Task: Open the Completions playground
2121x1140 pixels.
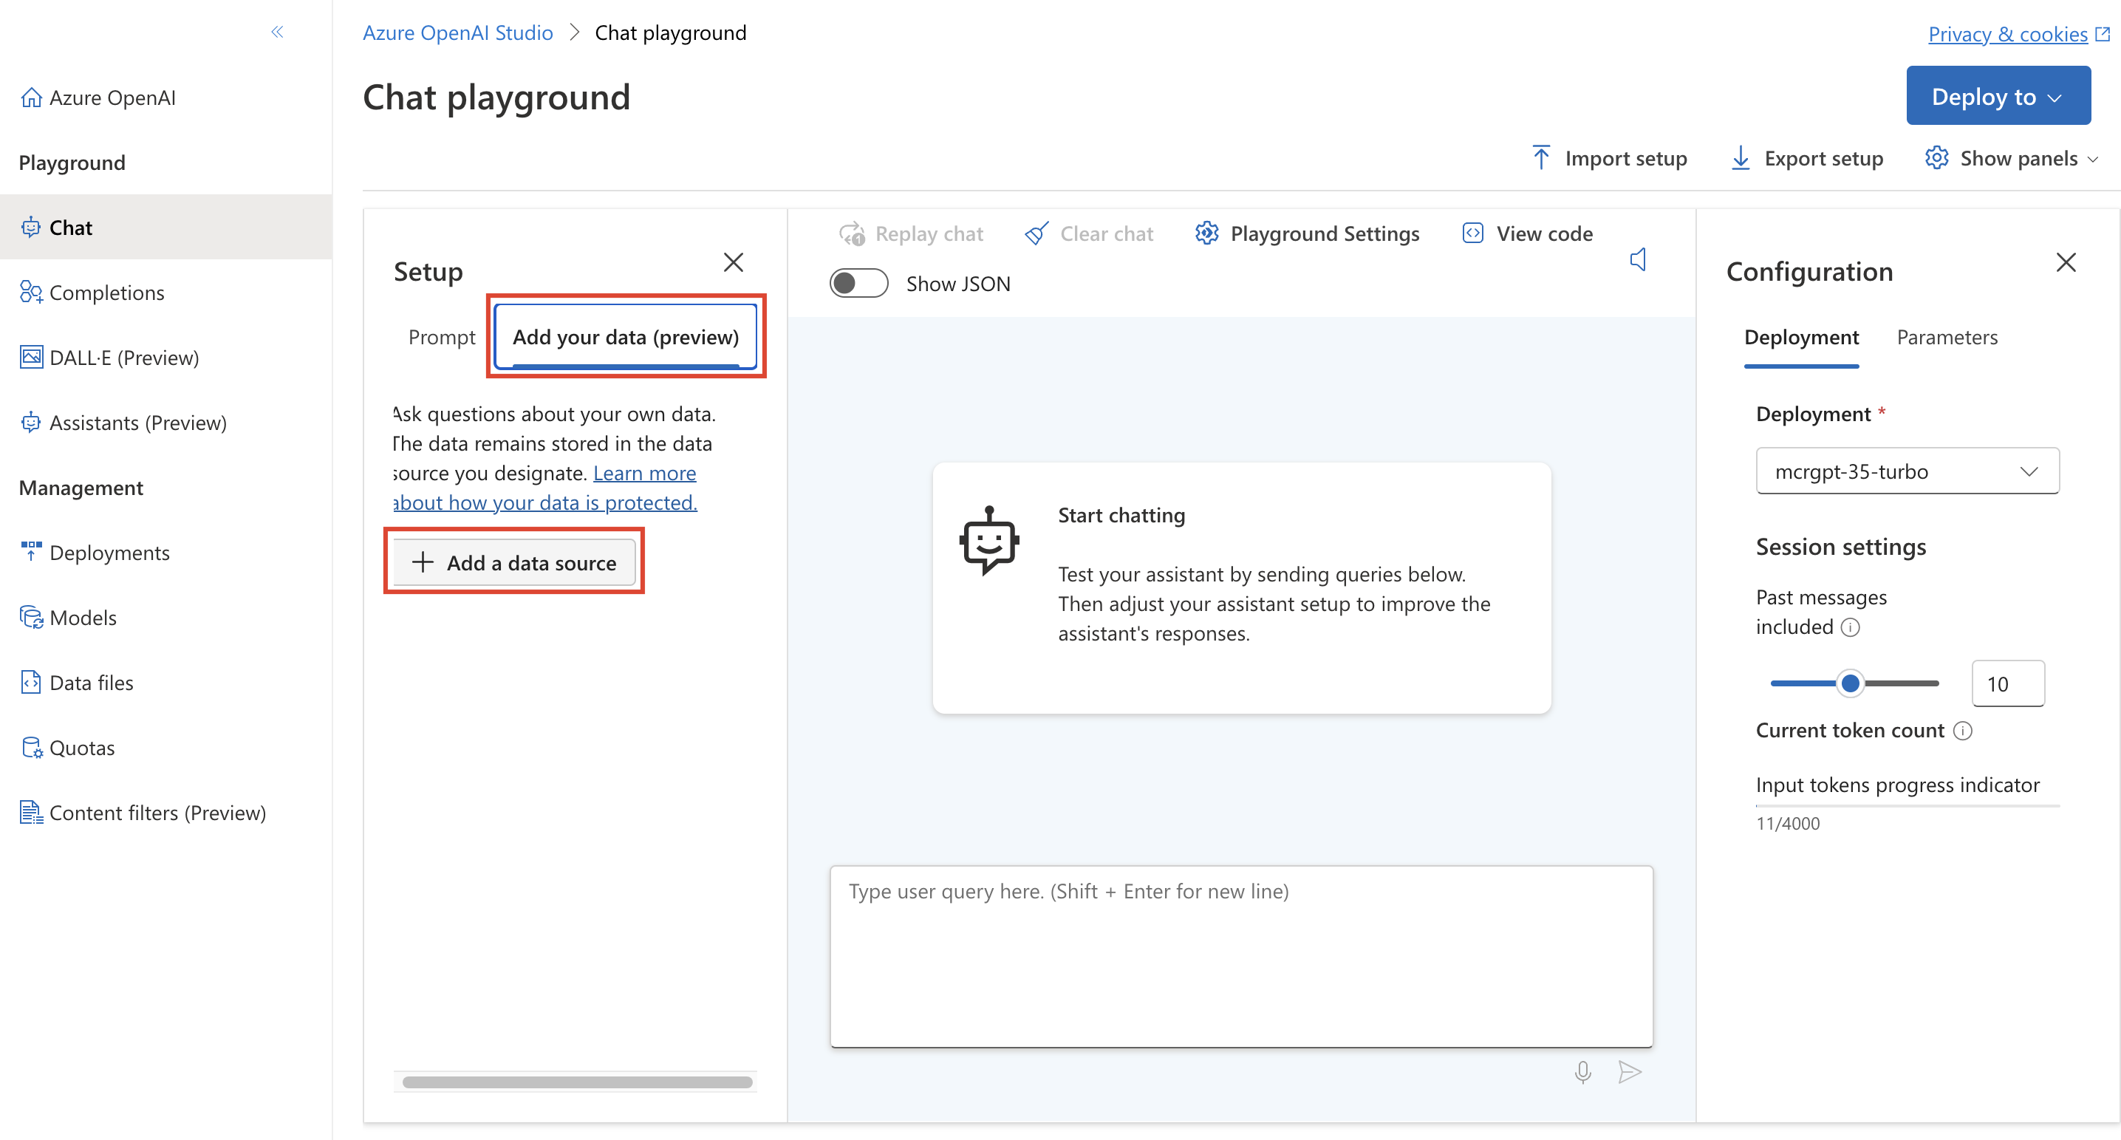Action: click(x=92, y=293)
